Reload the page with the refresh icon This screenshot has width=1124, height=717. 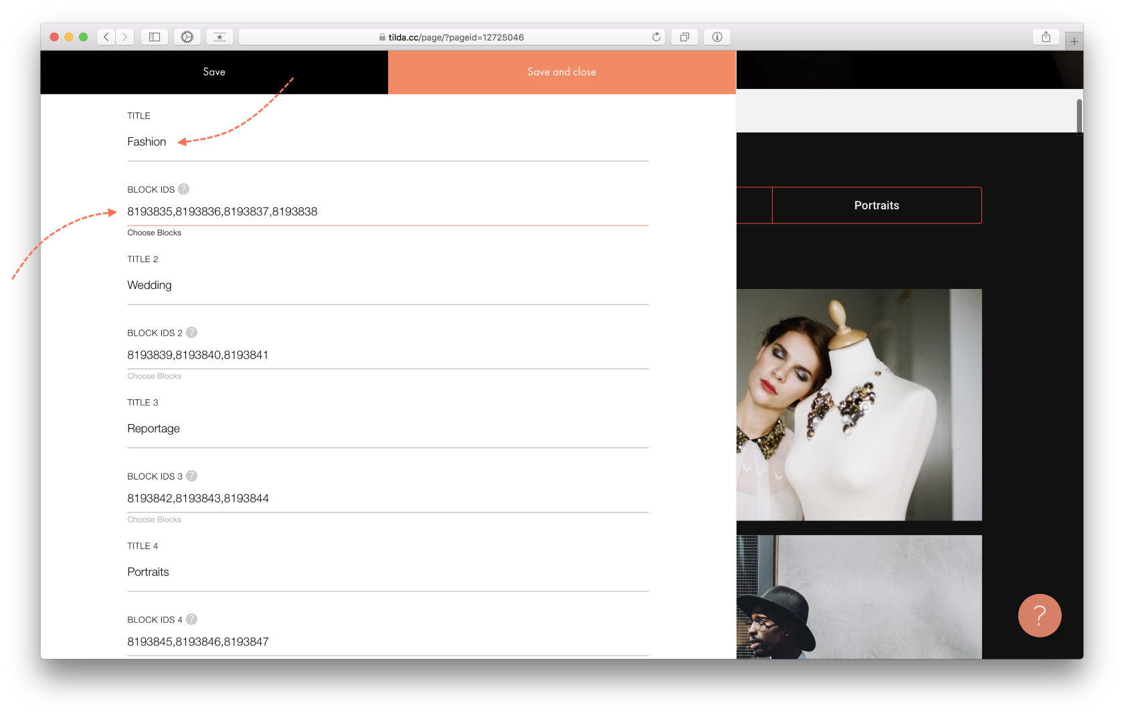656,37
